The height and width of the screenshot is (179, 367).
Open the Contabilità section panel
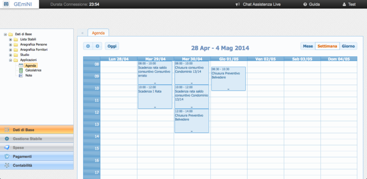(x=37, y=165)
